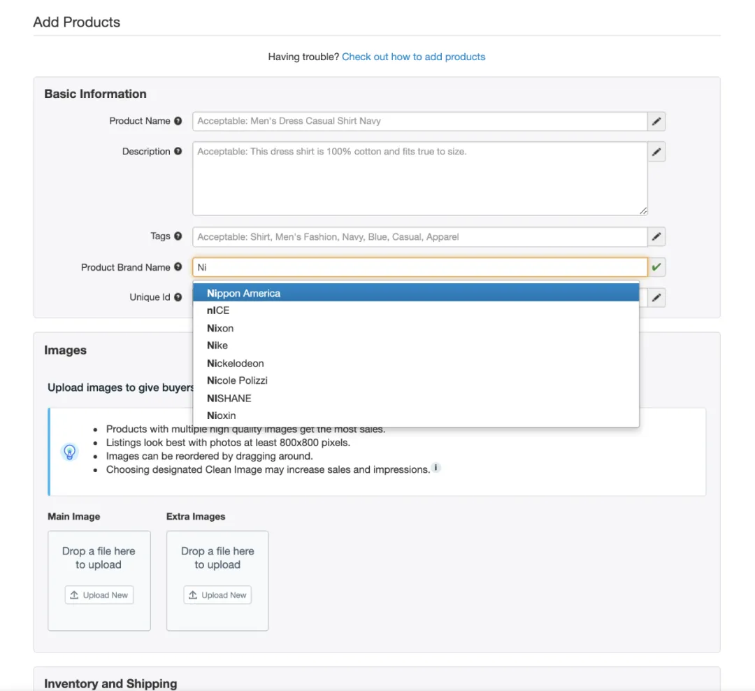Screen dimensions: 755x691
Task: Open the how to add products link
Action: [x=414, y=57]
